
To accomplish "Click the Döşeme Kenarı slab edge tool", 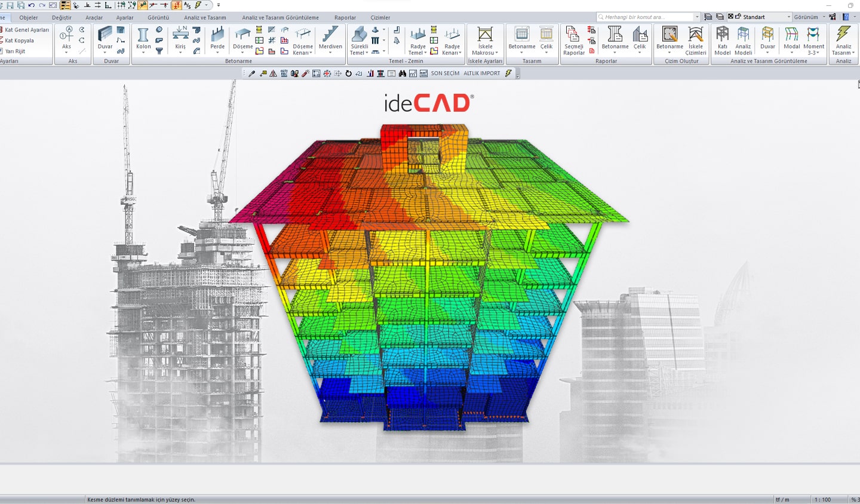I will (303, 40).
